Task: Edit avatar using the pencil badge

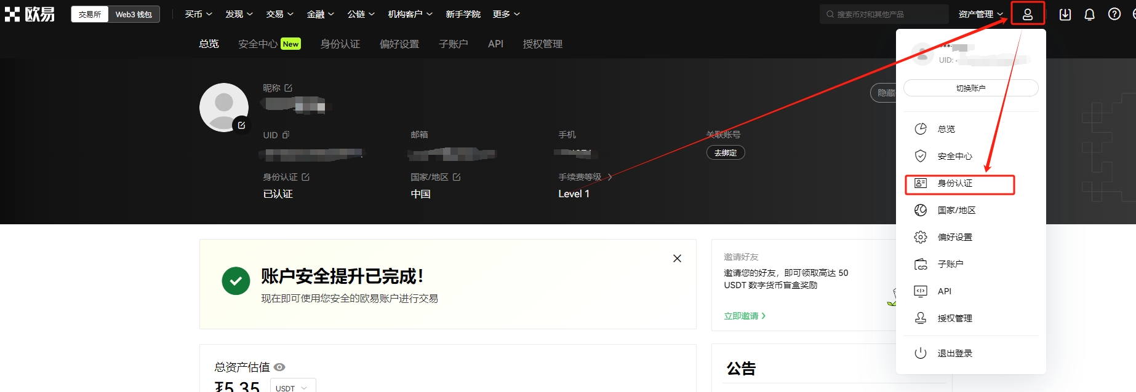Action: click(x=241, y=125)
